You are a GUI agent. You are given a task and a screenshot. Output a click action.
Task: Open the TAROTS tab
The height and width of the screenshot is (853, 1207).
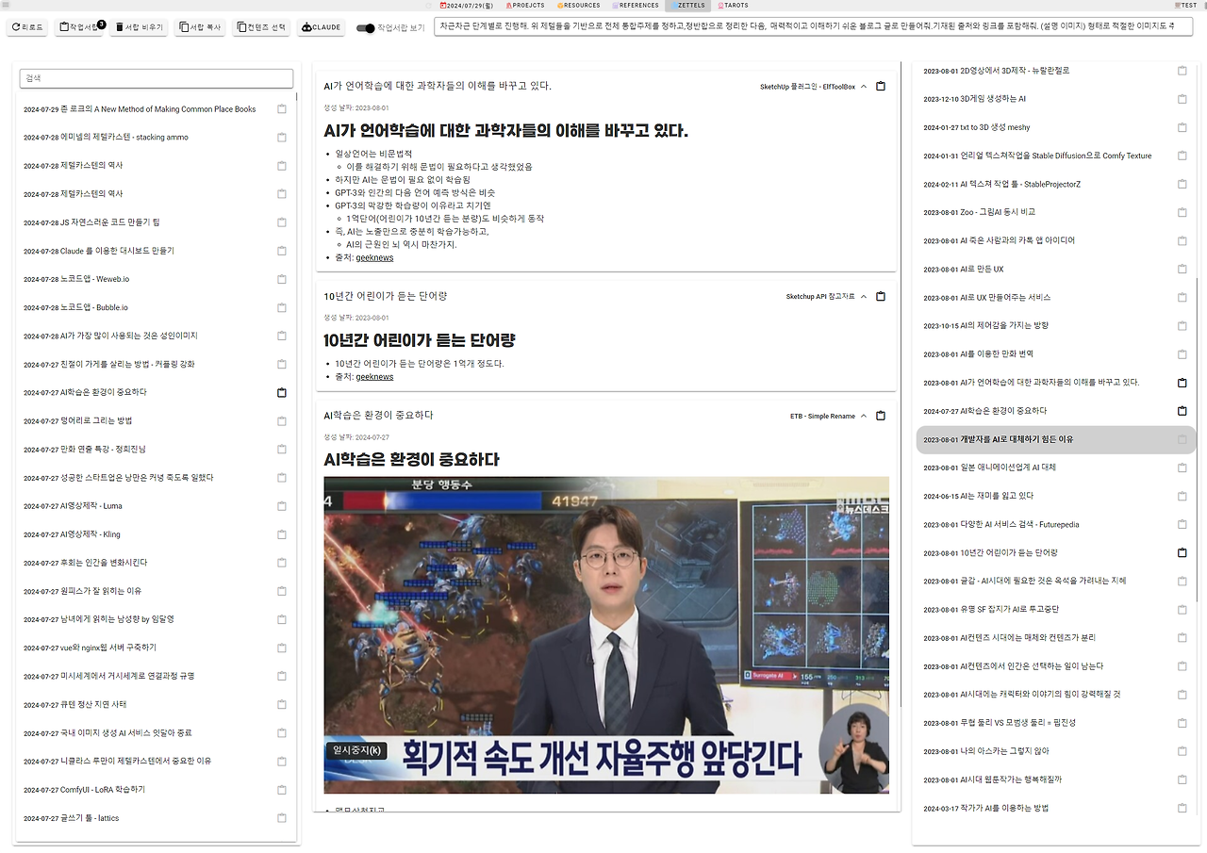pos(733,6)
